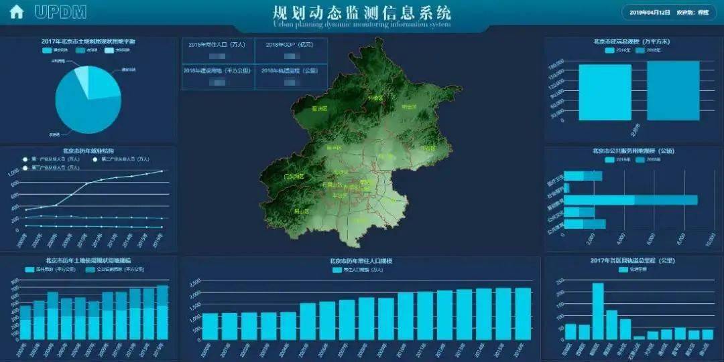The image size is (724, 362).
Task: Click the 2017年北京市土地利用现状用地平衡 chart title
Action: click(88, 41)
